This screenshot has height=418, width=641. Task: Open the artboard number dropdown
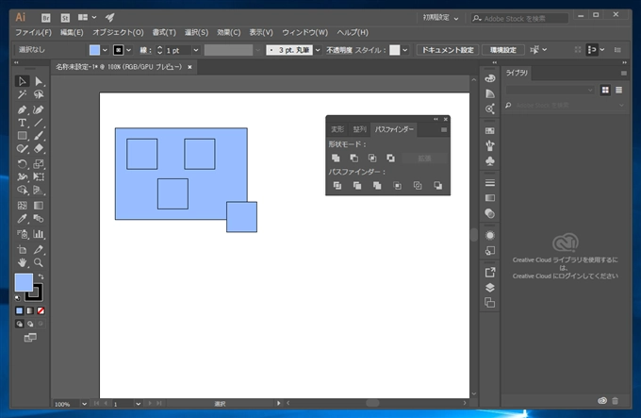pos(139,404)
